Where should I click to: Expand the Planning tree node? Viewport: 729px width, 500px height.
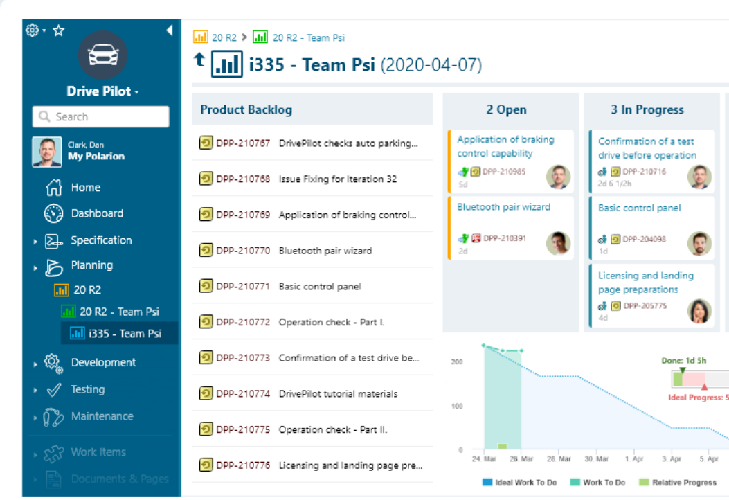35,268
